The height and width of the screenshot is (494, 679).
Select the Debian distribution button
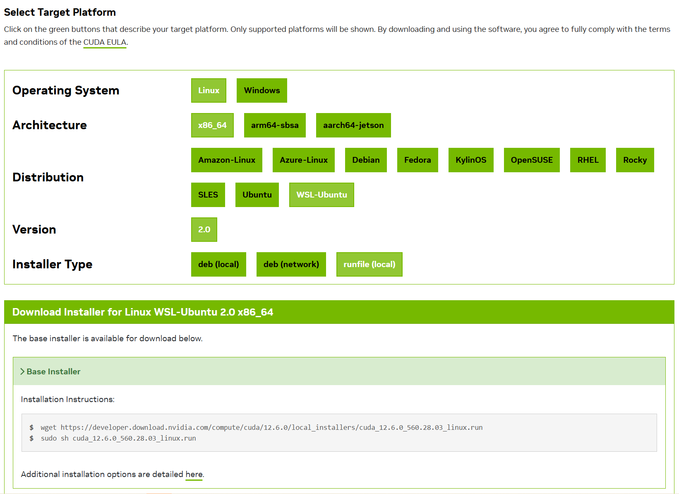click(366, 160)
